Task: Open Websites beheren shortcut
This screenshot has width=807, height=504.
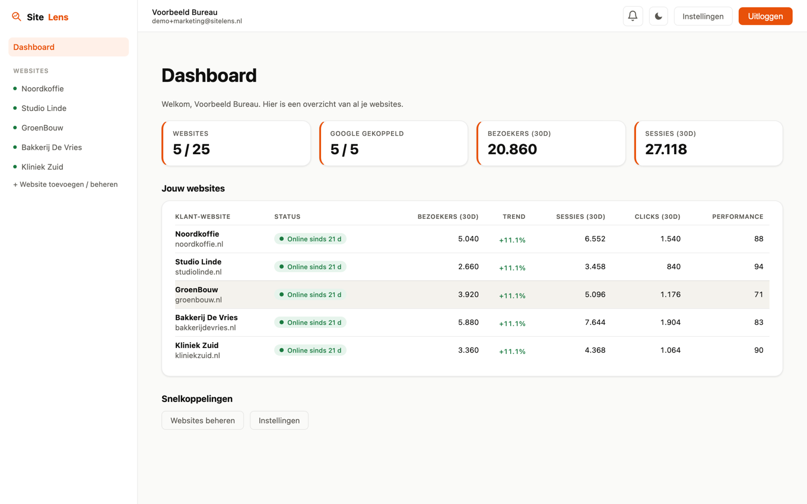Action: (x=202, y=420)
